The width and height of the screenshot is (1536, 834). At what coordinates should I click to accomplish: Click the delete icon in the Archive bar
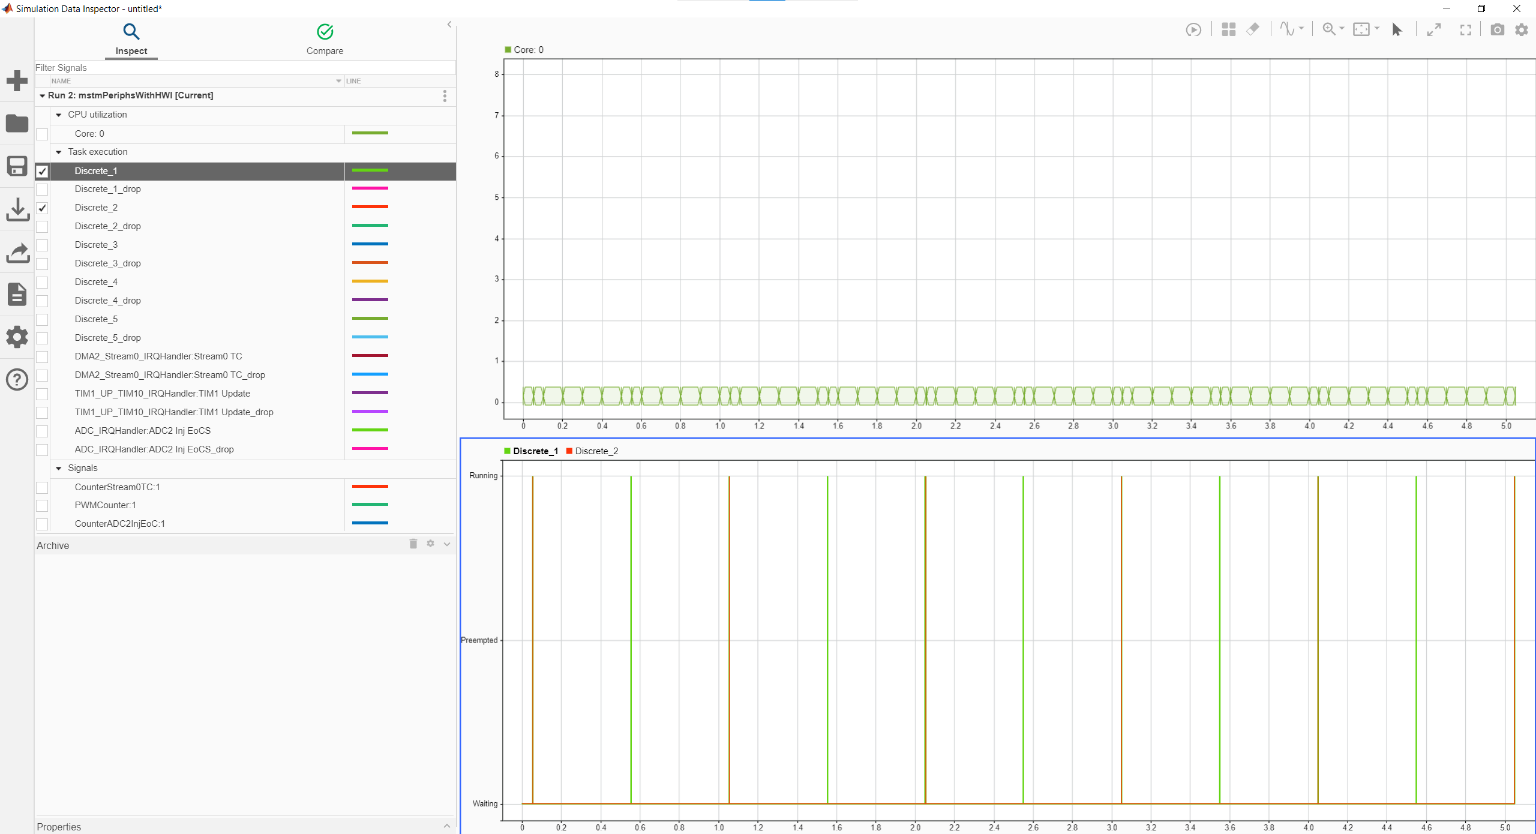[413, 544]
